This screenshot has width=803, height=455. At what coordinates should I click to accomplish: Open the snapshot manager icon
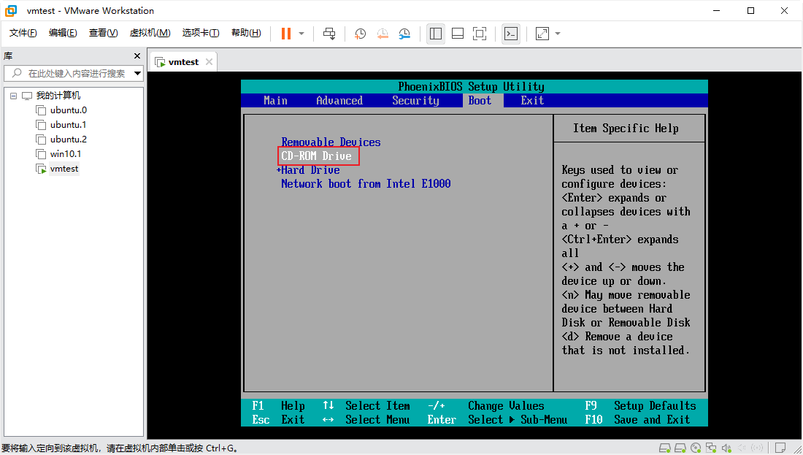click(x=404, y=34)
